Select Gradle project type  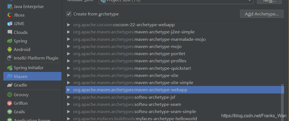[33, 85]
